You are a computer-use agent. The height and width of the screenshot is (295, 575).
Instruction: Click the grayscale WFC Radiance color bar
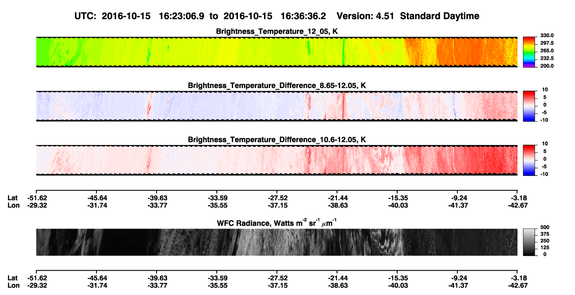529,242
